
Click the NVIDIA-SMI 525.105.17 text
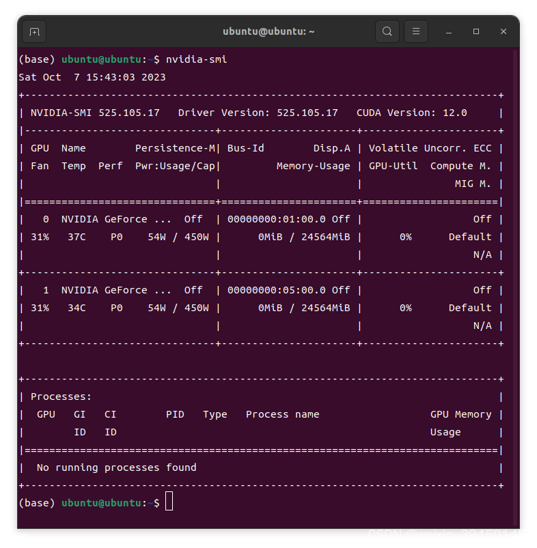click(x=95, y=113)
